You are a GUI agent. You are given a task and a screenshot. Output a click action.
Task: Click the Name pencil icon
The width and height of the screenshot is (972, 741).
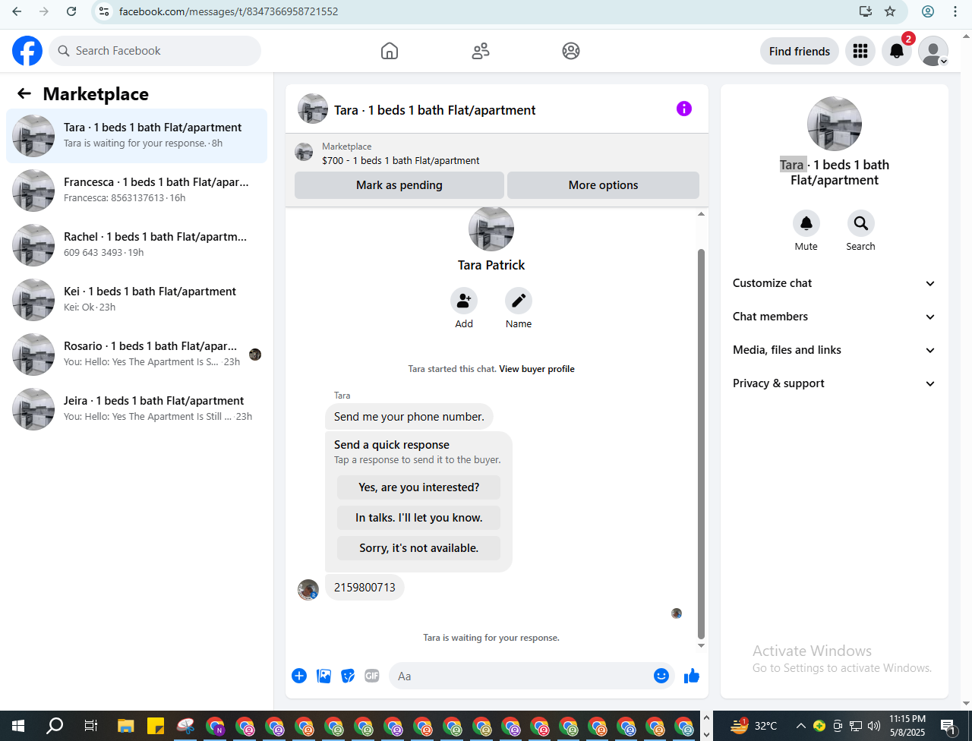519,301
